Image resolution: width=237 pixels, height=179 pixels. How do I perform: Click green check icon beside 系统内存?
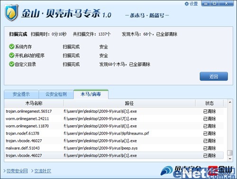pos(11,46)
